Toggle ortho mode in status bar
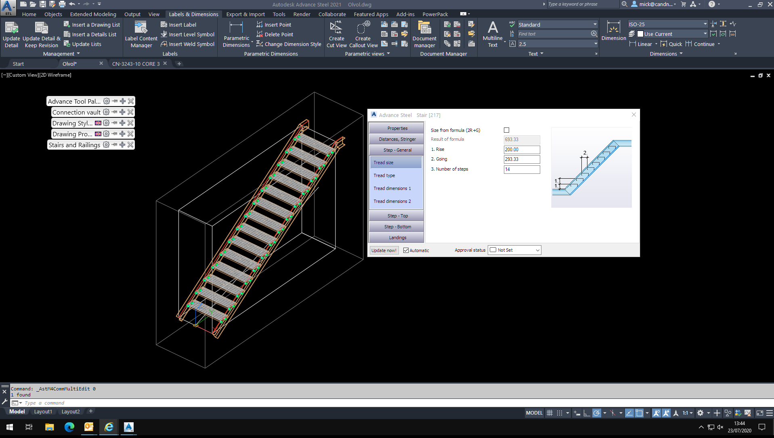This screenshot has height=438, width=774. [x=587, y=413]
